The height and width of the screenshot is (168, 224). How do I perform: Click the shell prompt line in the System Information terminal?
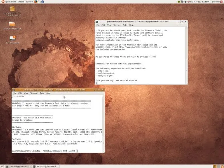pos(45,151)
